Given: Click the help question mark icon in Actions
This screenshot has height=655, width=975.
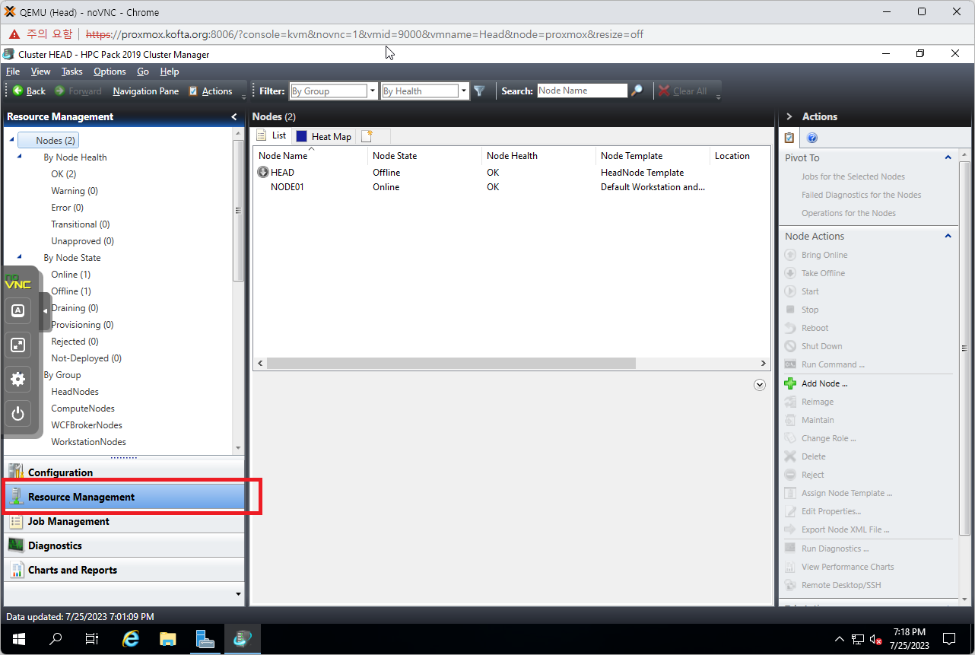Looking at the screenshot, I should [x=811, y=138].
